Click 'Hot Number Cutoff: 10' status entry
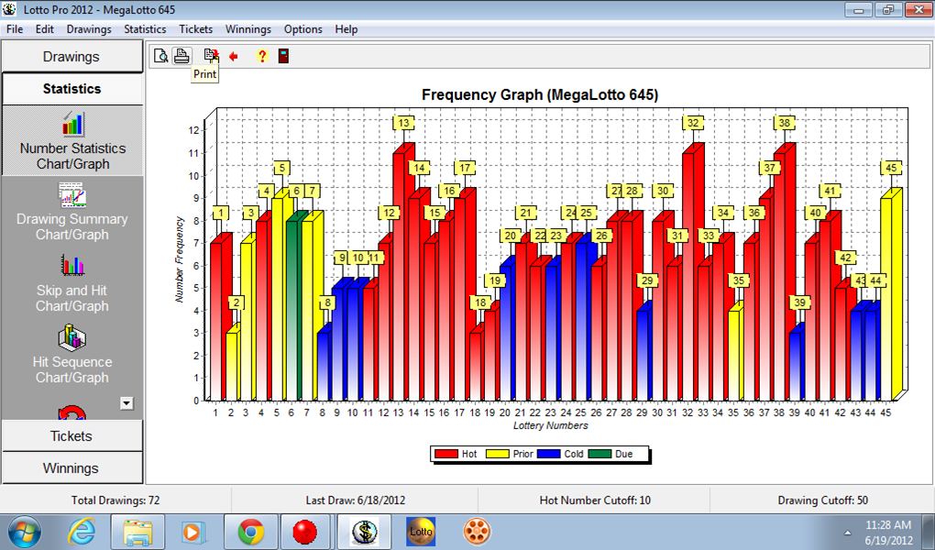 (595, 500)
